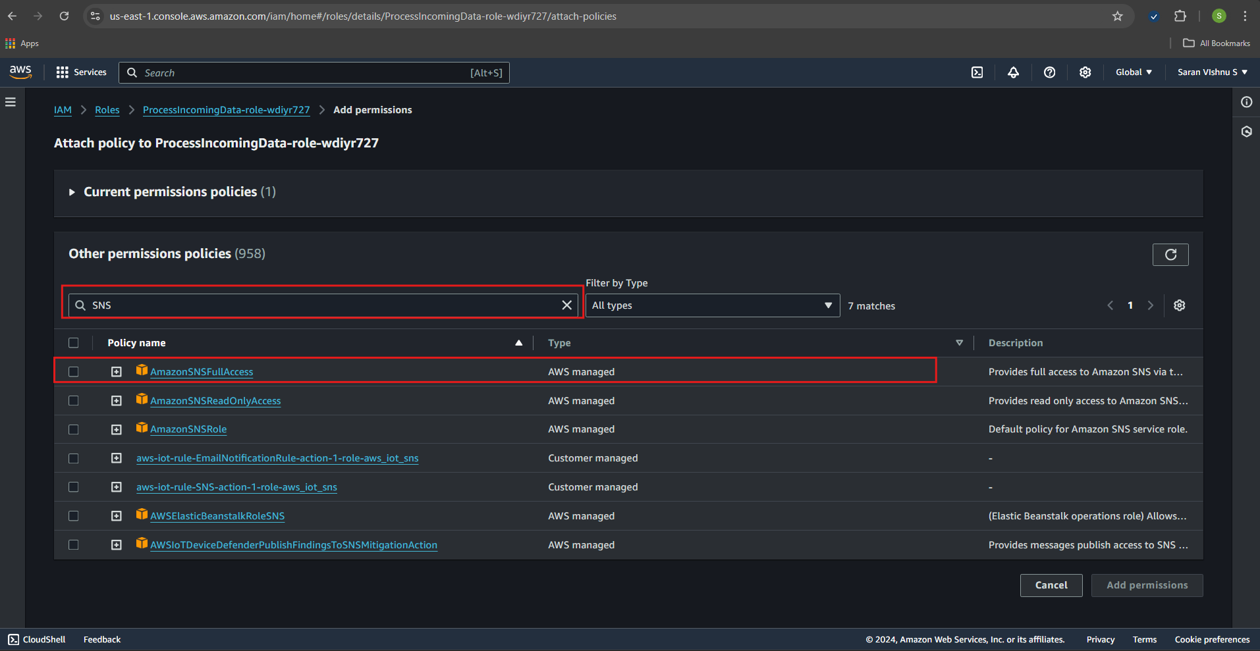Open the left hamburger navigation menu

point(11,102)
